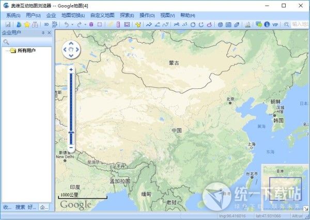This screenshot has height=220, width=310.
Task: Select the arc with plus tool
Action: [202, 24]
